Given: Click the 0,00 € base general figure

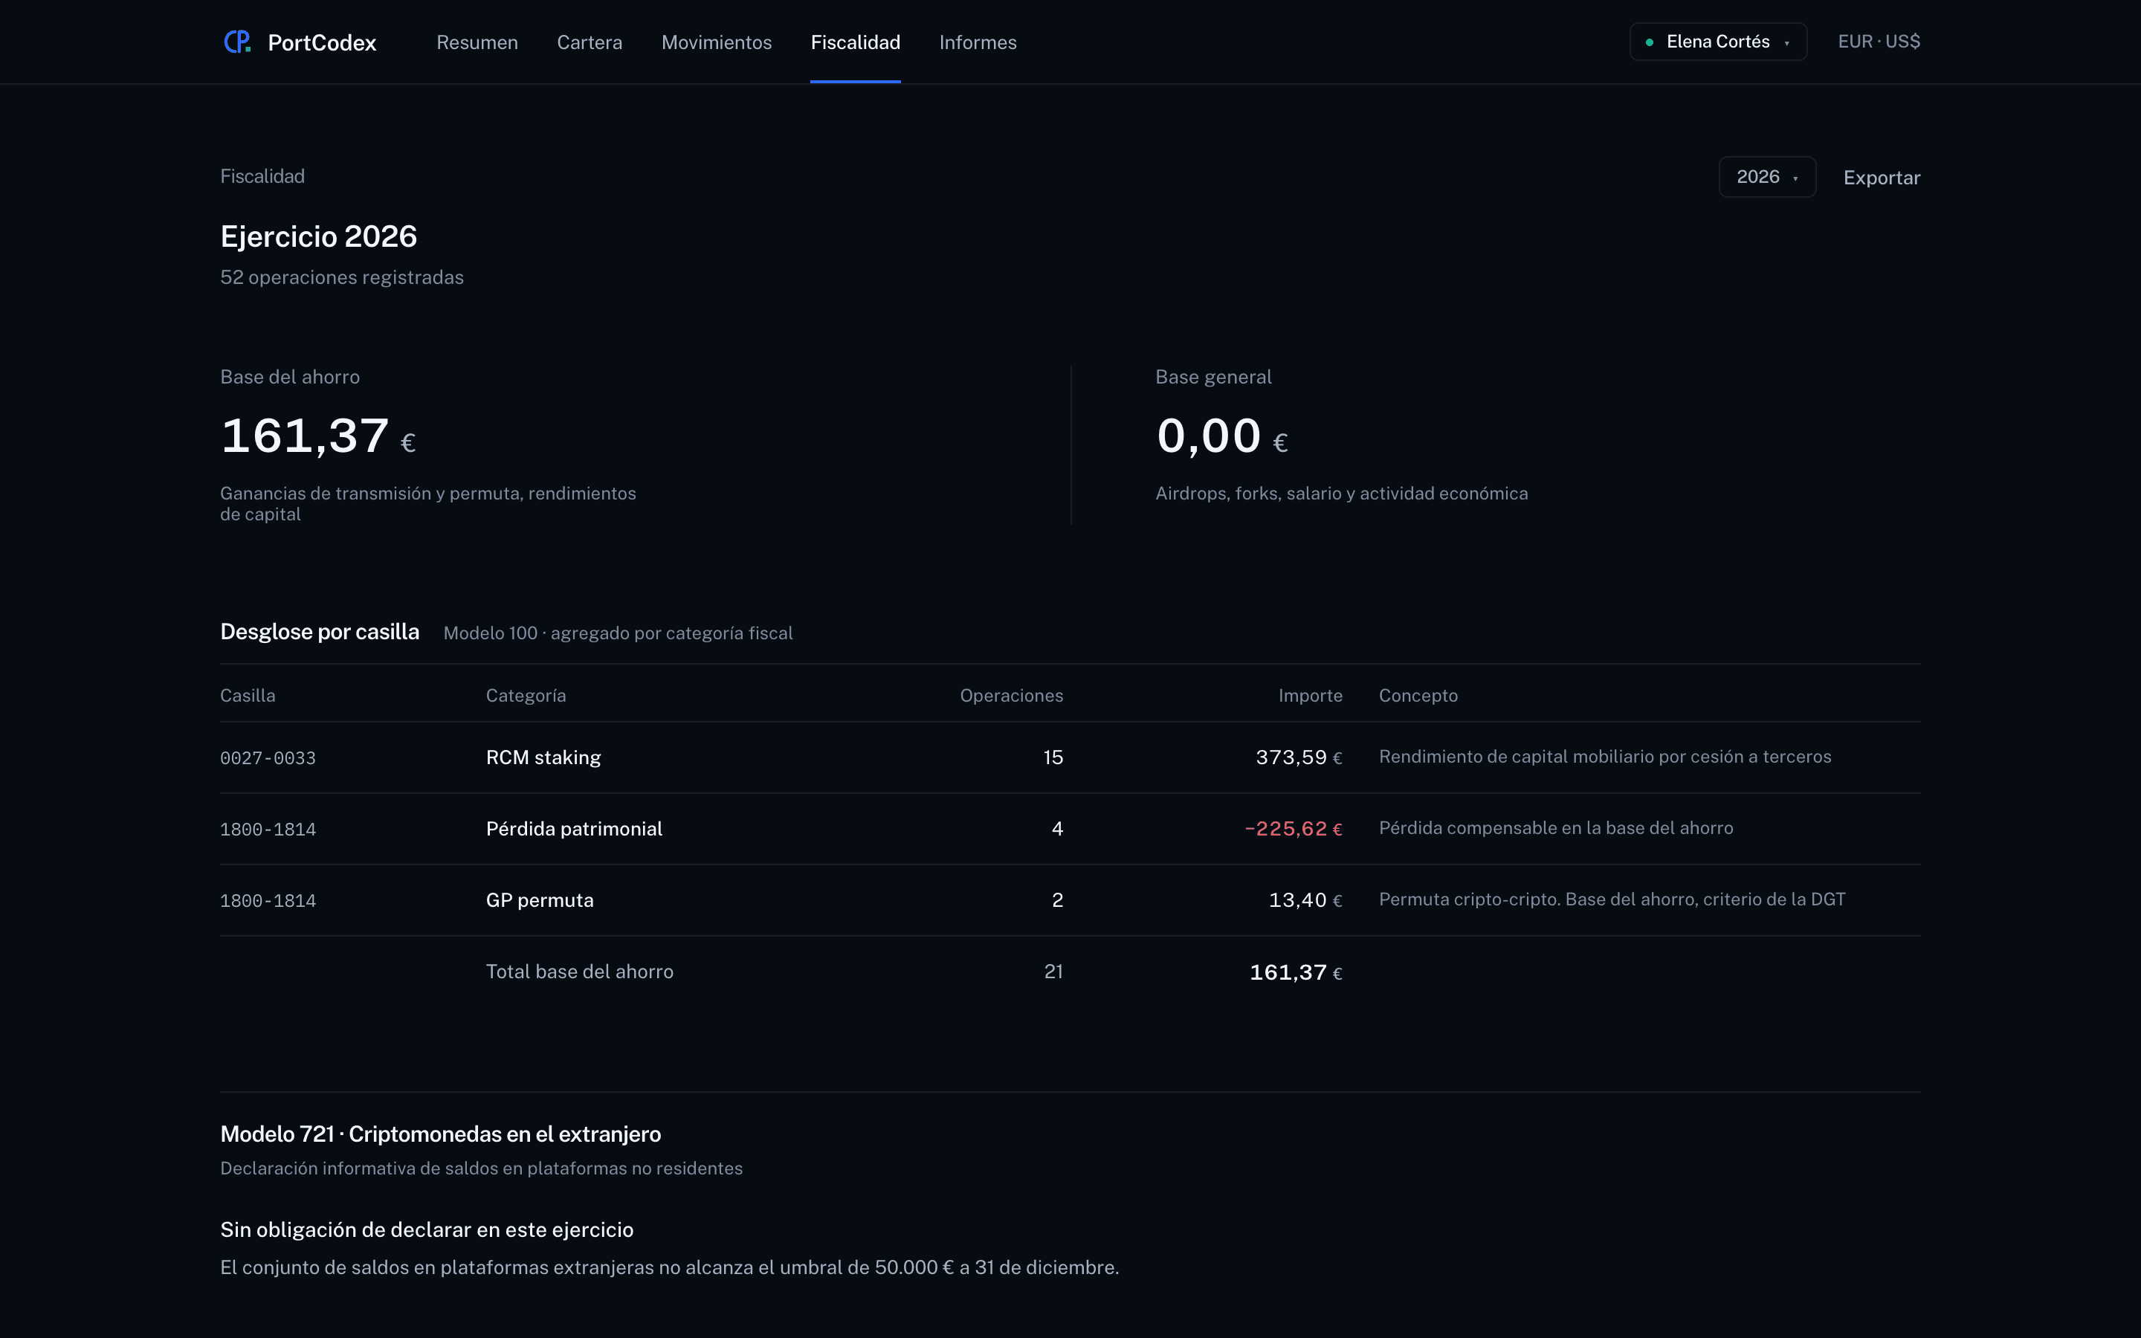Looking at the screenshot, I should [x=1222, y=436].
